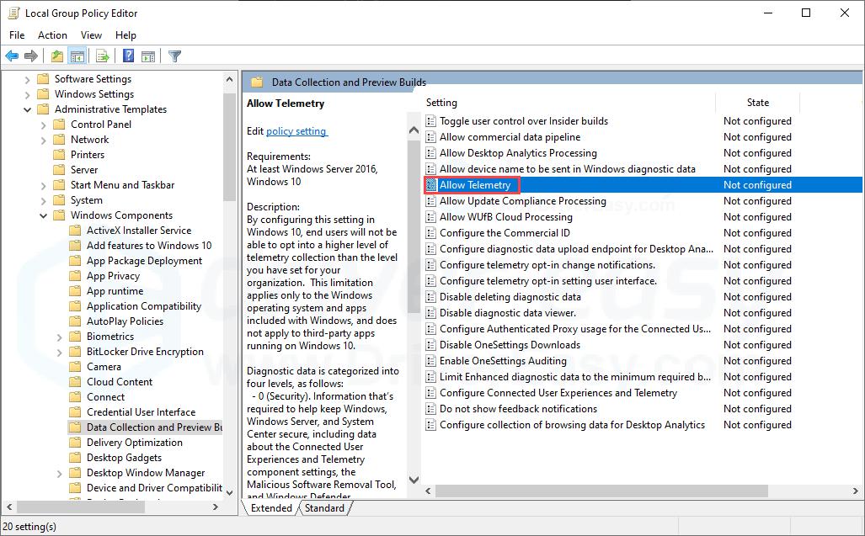865x536 pixels.
Task: Open the File menu
Action: pos(17,35)
